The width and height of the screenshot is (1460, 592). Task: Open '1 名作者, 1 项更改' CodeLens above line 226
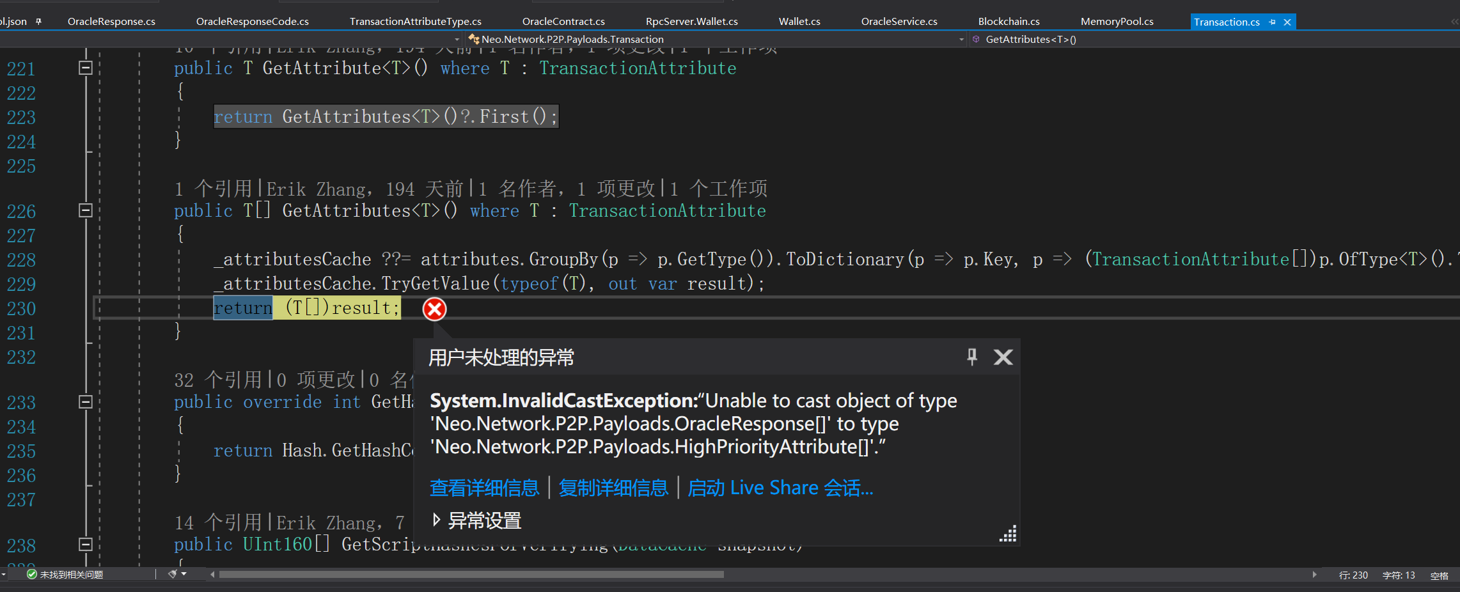coord(567,189)
